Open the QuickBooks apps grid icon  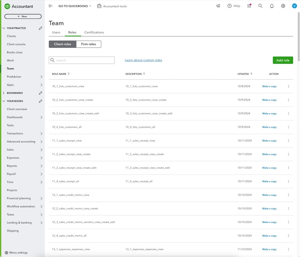pyautogui.click(x=249, y=6)
